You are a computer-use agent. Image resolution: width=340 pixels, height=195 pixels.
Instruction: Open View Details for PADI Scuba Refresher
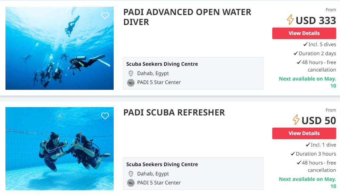[304, 133]
